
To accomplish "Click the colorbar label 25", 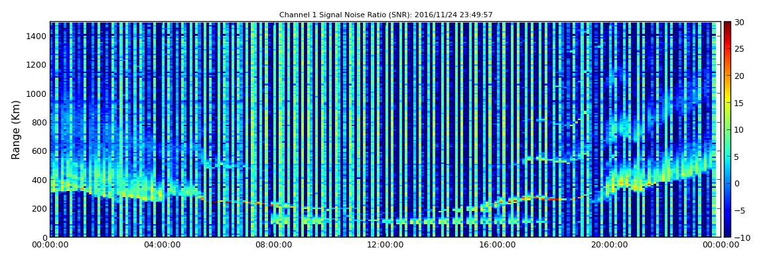I will pos(740,49).
